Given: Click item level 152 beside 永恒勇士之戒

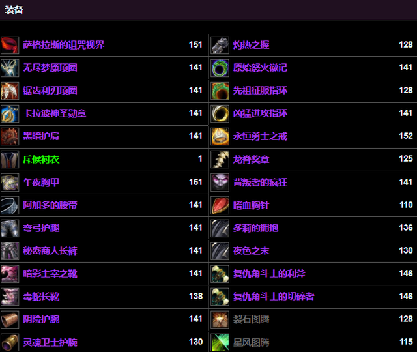Looking at the screenshot, I should [x=406, y=136].
